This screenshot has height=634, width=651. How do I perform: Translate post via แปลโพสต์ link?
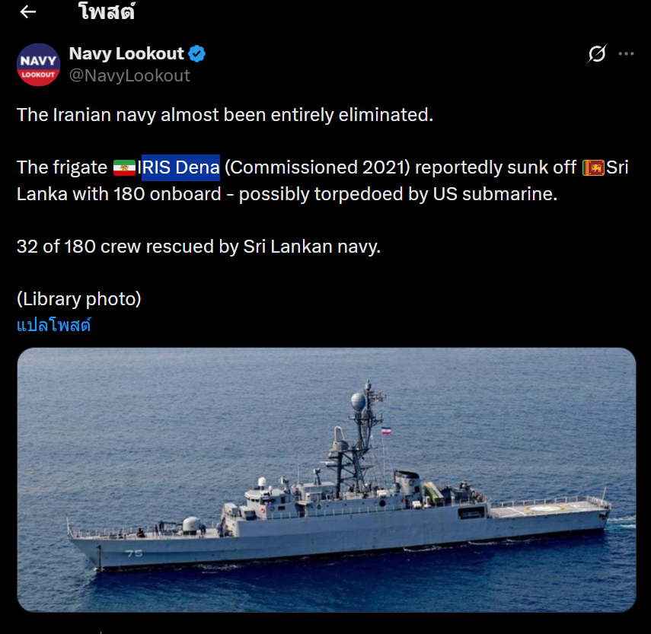tap(54, 325)
